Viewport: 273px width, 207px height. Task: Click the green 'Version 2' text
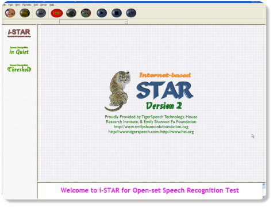(x=164, y=106)
